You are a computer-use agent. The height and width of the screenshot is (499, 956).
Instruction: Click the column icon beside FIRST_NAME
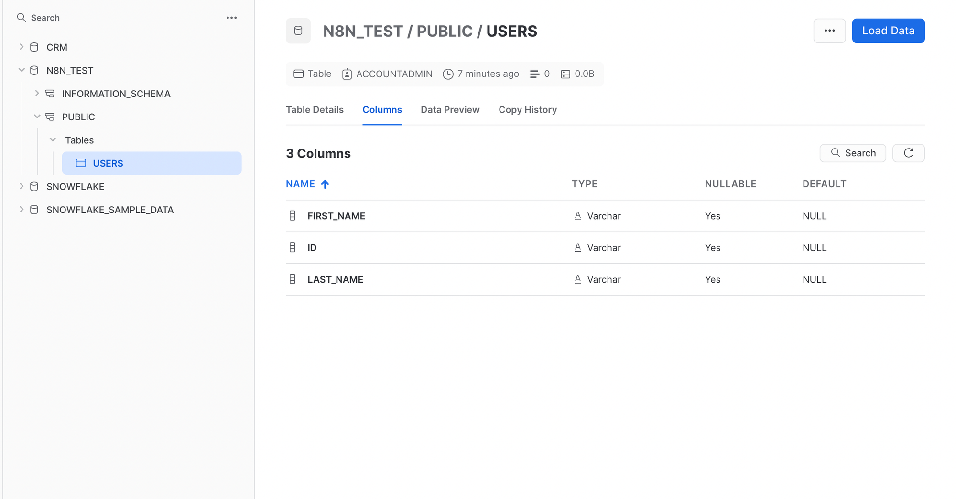click(x=292, y=215)
